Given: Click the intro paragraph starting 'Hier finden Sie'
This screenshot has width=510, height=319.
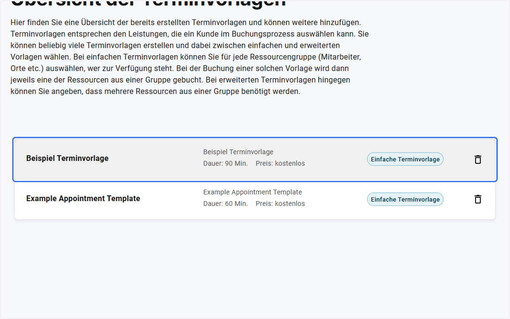Looking at the screenshot, I should (x=190, y=57).
